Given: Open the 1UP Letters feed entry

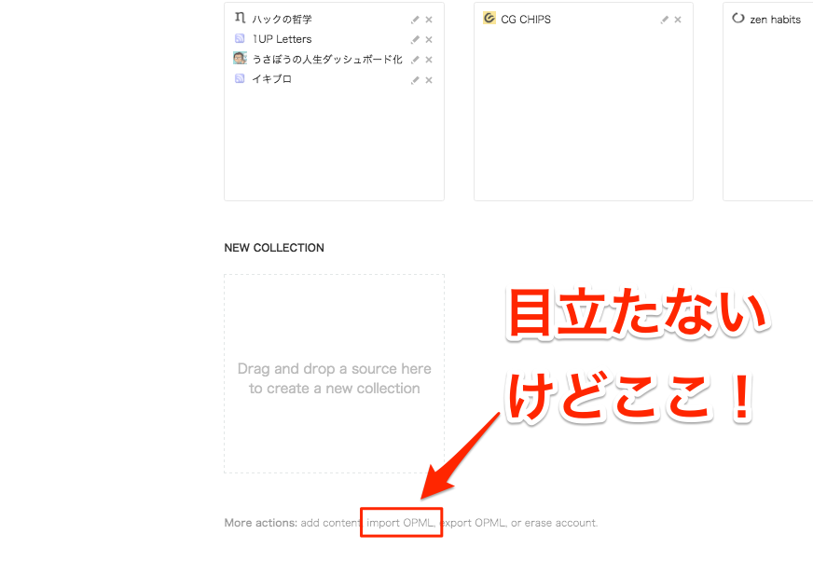Looking at the screenshot, I should [282, 39].
